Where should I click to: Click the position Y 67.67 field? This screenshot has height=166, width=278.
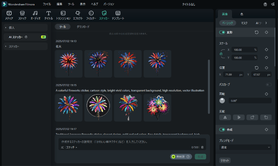[261, 74]
